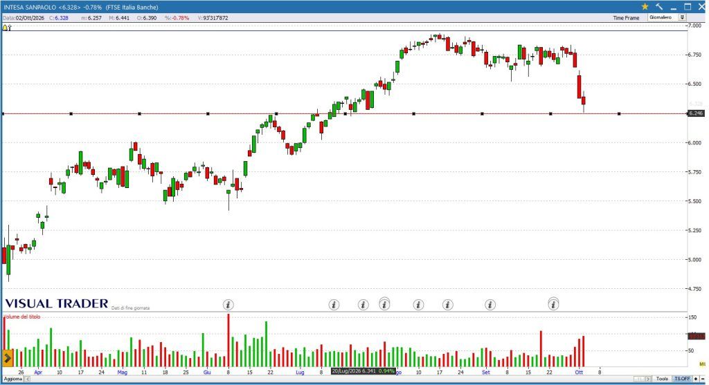This screenshot has width=709, height=385.
Task: Click the INTESA SANPAOLO title text
Action: point(30,7)
